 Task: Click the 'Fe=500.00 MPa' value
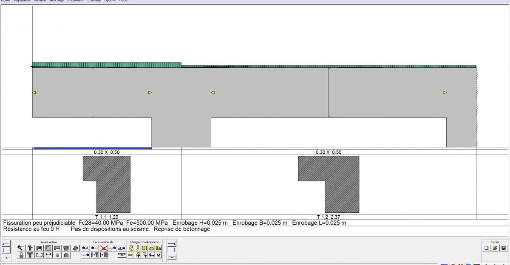[147, 223]
